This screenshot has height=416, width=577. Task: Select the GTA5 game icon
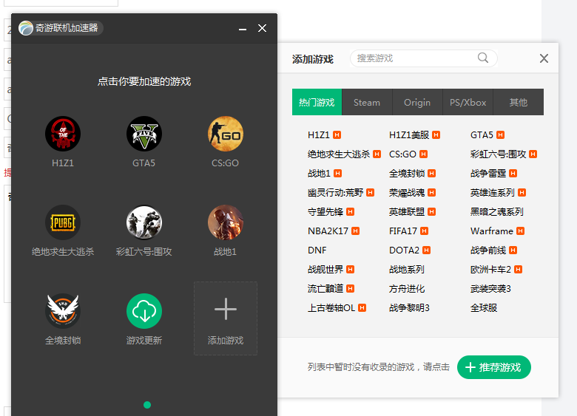tap(144, 134)
